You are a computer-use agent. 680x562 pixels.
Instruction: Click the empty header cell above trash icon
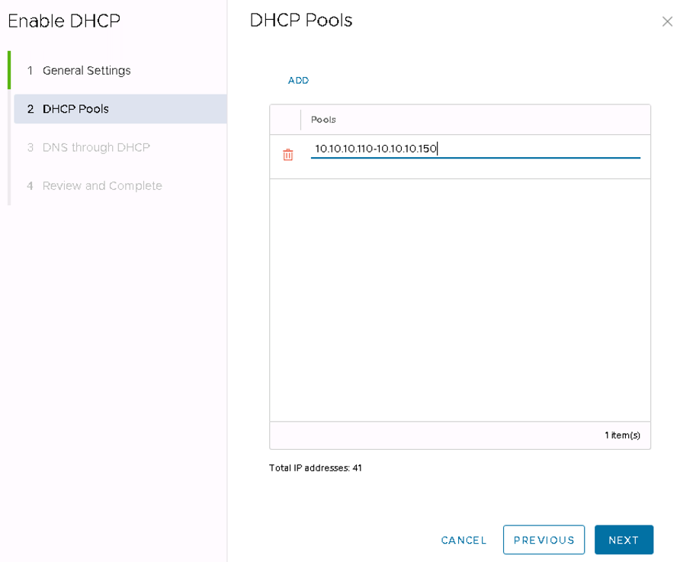[x=285, y=120]
